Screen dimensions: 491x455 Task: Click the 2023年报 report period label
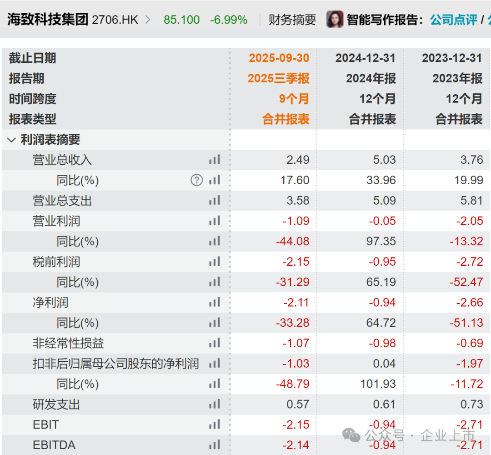pos(457,78)
